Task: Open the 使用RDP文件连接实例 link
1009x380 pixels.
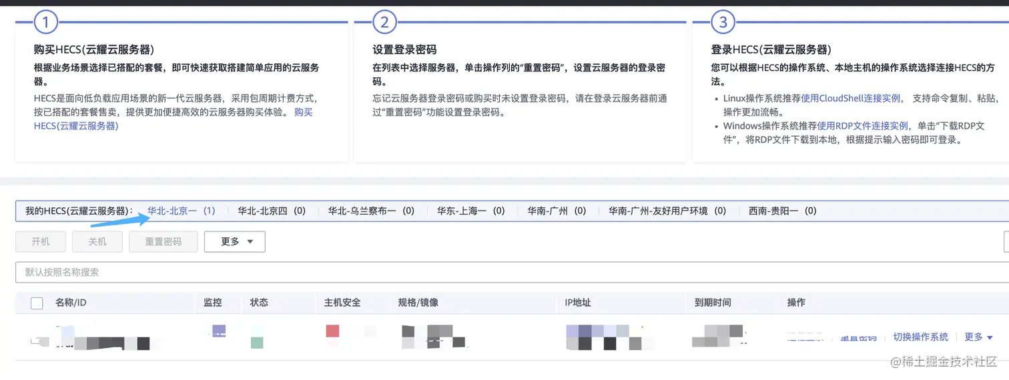Action: click(862, 125)
